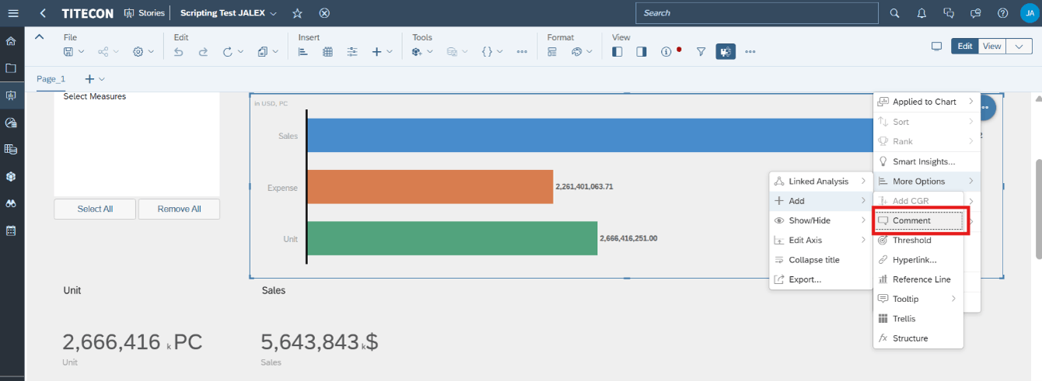Insert input control sliders icon
This screenshot has height=381, width=1042.
pos(352,52)
